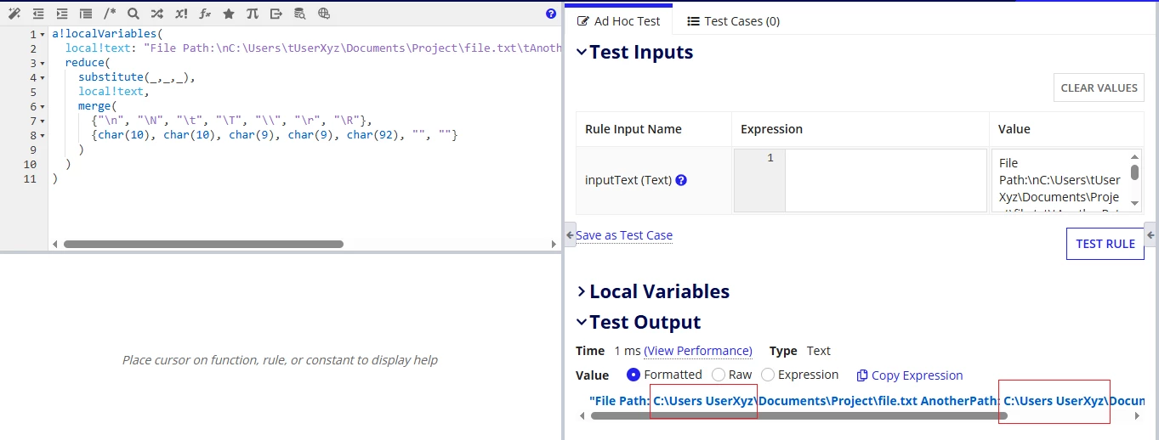Click the indent lines toolbar icon
Viewport: 1159px width, 440px height.
tap(62, 14)
